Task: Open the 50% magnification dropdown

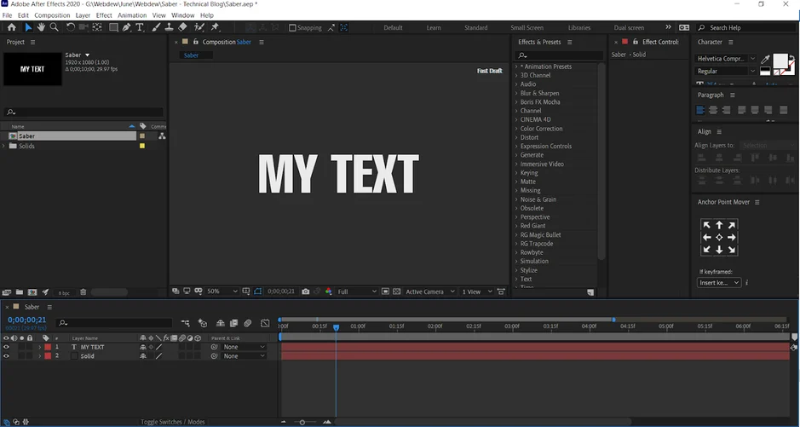Action: (x=223, y=291)
